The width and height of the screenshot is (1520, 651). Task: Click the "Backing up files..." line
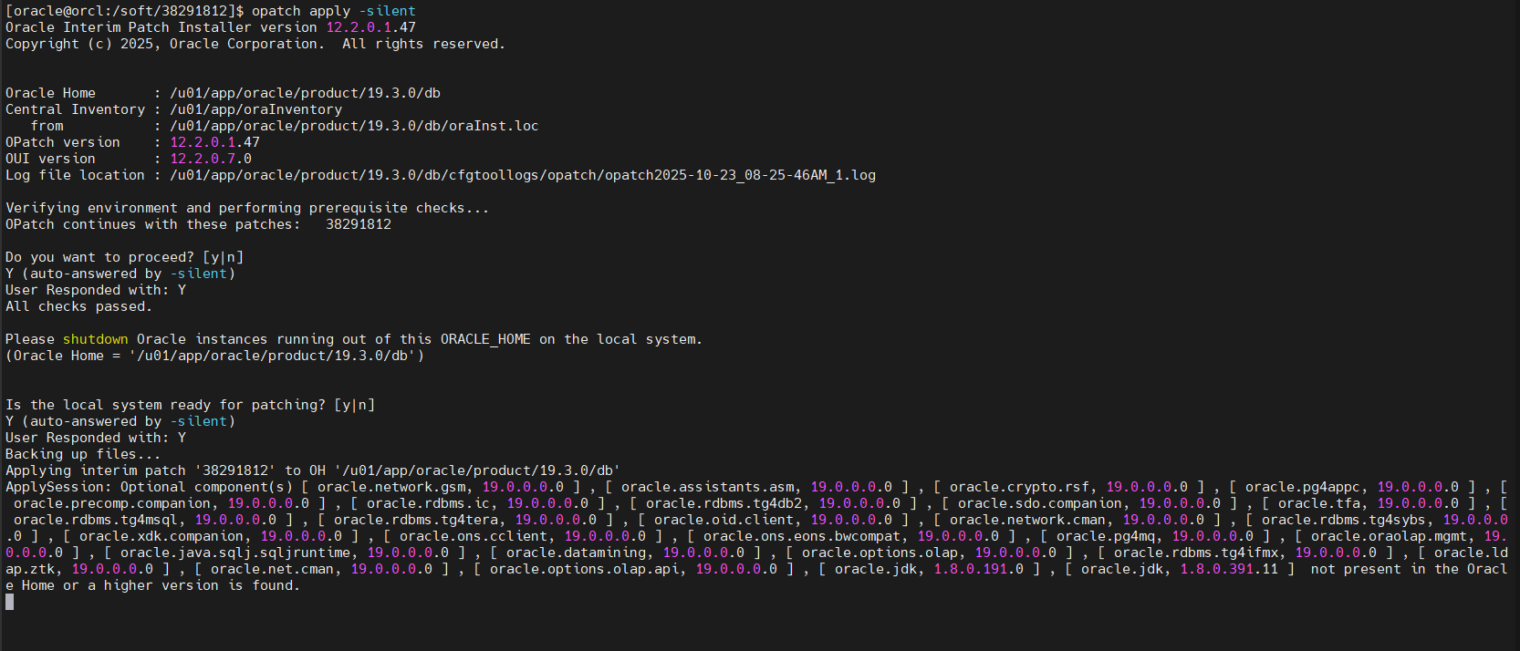tap(82, 454)
